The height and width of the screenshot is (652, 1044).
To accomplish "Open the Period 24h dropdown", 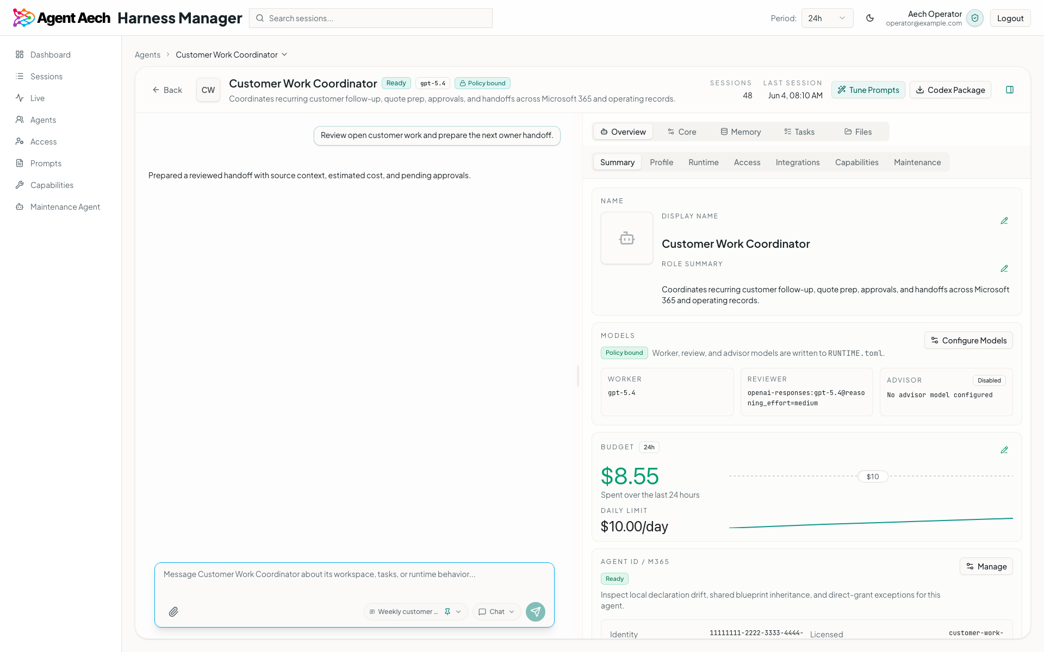I will [827, 18].
